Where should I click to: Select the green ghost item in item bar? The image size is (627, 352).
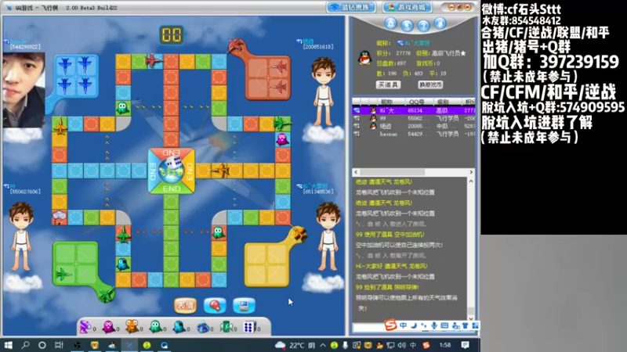pyautogui.click(x=155, y=327)
